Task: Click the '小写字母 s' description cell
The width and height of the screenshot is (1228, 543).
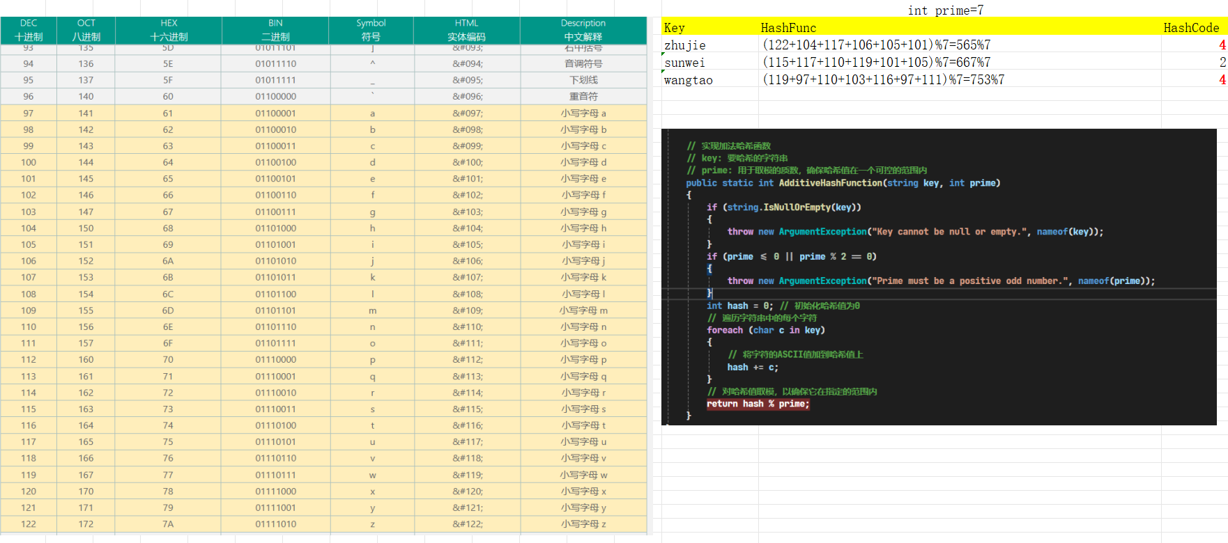Action: (583, 409)
